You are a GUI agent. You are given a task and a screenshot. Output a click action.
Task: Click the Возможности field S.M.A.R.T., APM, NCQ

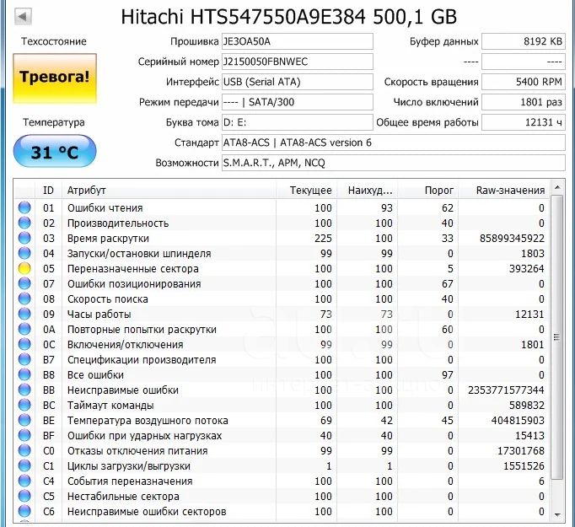(x=394, y=163)
